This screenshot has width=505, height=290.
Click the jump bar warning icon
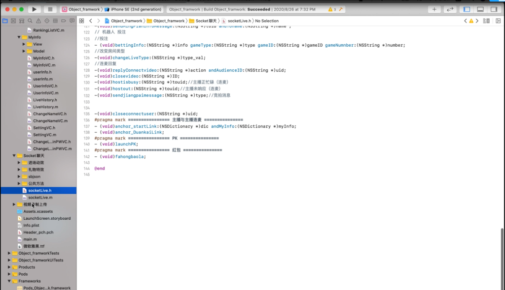(x=471, y=21)
